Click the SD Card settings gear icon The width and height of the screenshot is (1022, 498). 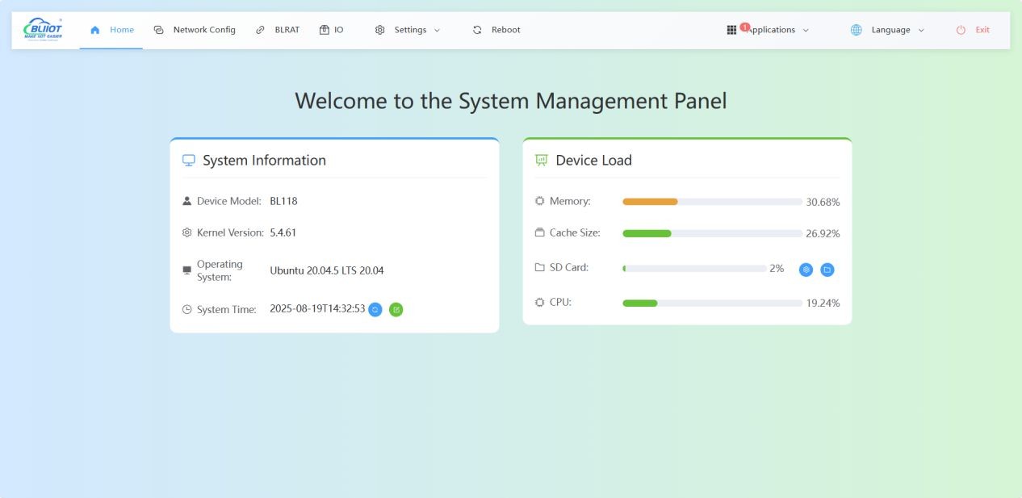(806, 270)
